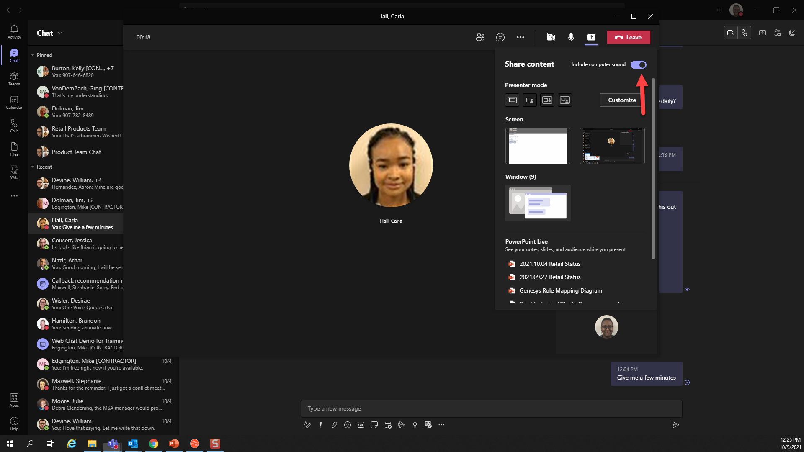This screenshot has width=804, height=452.
Task: Show participants in the call toolbar
Action: [480, 37]
